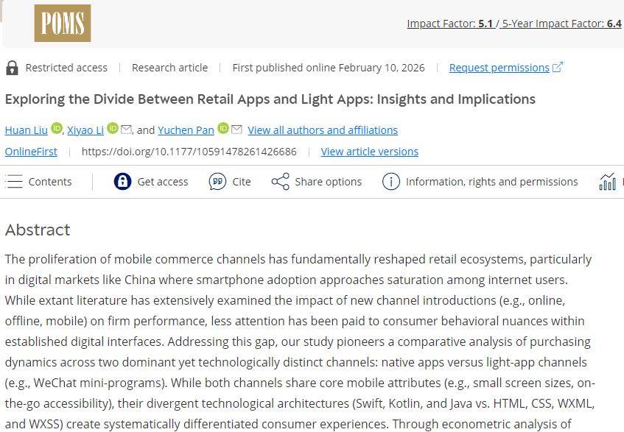Screen dimensions: 624x432
Task: Open Yuchen Pan's ORCID iD icon
Action: 223,129
